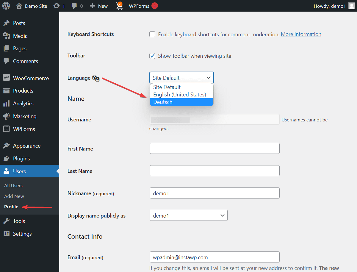Click inside the First Name field
The width and height of the screenshot is (357, 272).
(x=214, y=148)
